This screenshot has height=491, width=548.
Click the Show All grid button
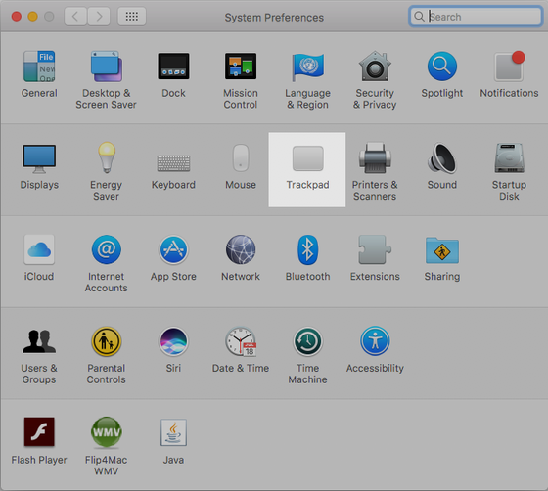(x=132, y=16)
